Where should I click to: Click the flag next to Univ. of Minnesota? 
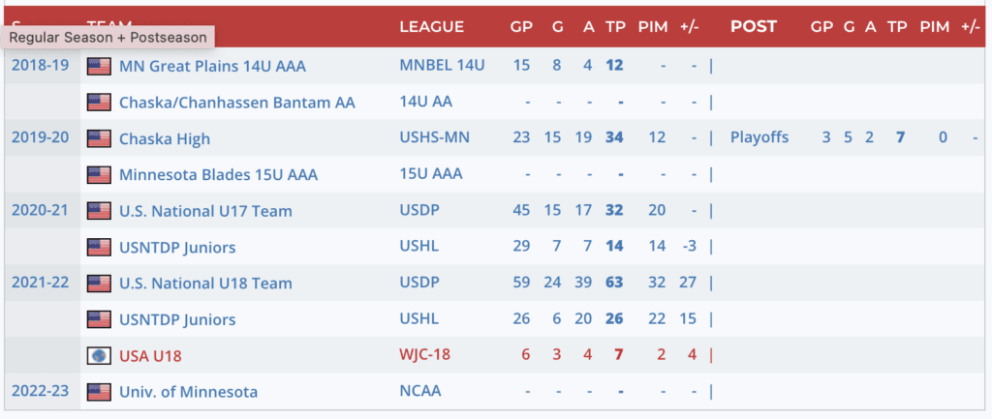[99, 392]
